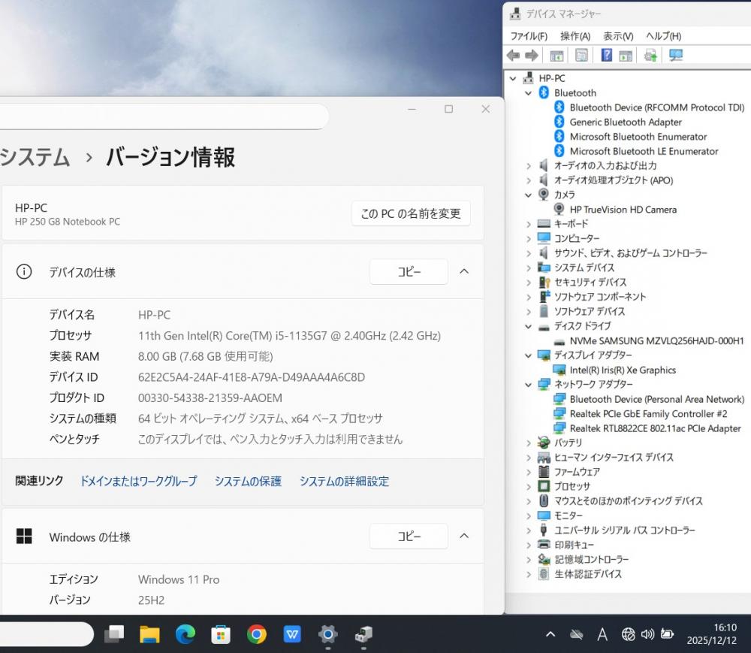Image resolution: width=751 pixels, height=653 pixels.
Task: Open Microsoft Store from the taskbar
Action: (x=221, y=635)
